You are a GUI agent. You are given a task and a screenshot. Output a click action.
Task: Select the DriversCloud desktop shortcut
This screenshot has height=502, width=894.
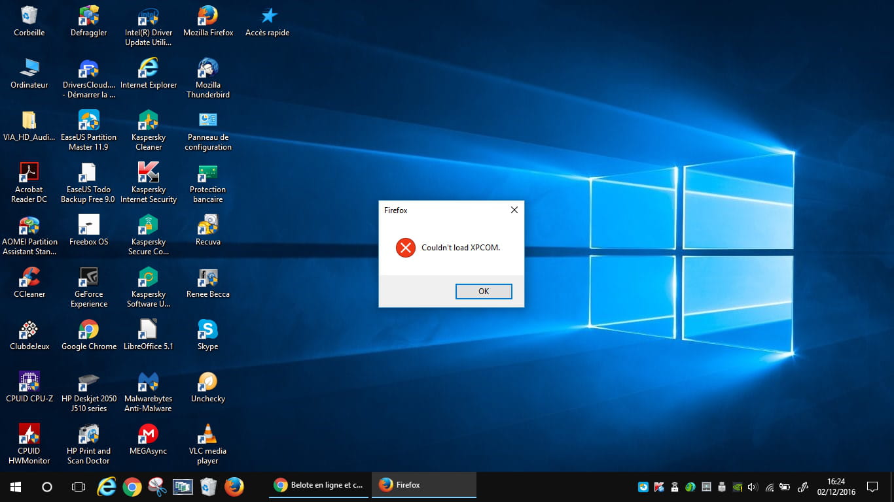pos(89,79)
